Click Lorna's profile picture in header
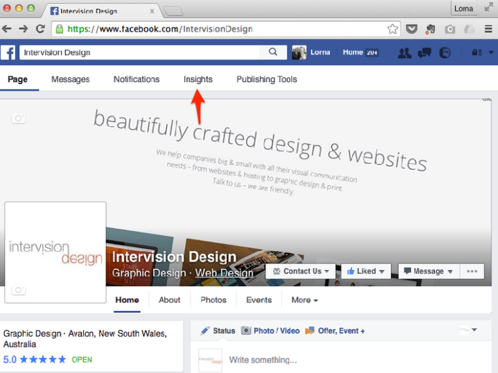The height and width of the screenshot is (373, 498). pyautogui.click(x=299, y=52)
